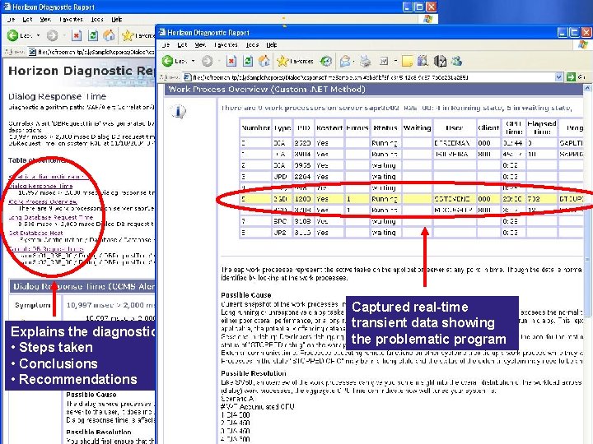Viewport: 593px width, 444px height.
Task: Expand the Back history dropdown in rear window
Action: point(38,35)
